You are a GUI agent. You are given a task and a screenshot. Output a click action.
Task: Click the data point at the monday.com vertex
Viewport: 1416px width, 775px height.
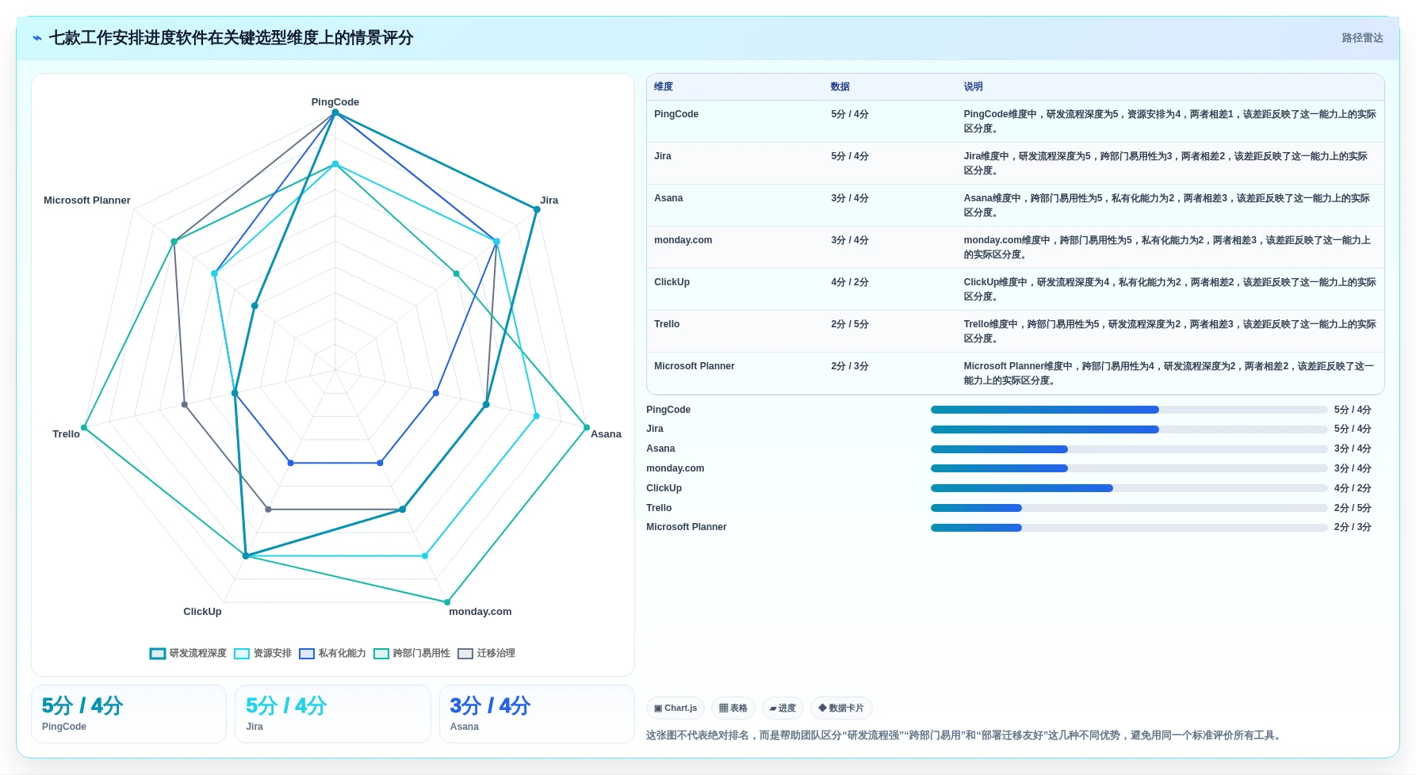(447, 602)
